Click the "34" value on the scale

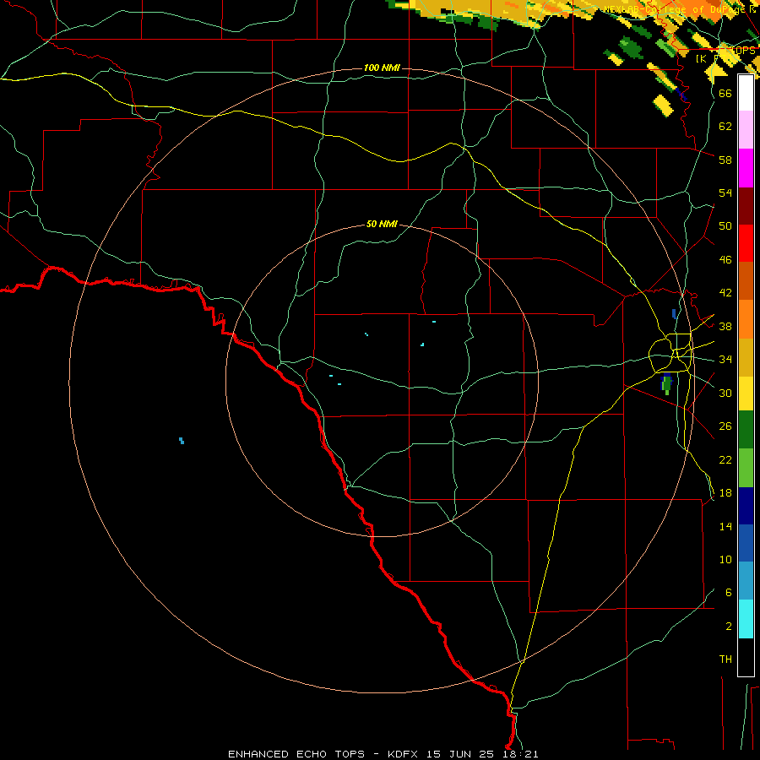pos(725,360)
